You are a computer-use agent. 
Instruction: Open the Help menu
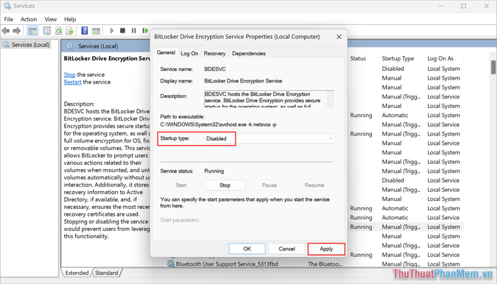click(70, 19)
